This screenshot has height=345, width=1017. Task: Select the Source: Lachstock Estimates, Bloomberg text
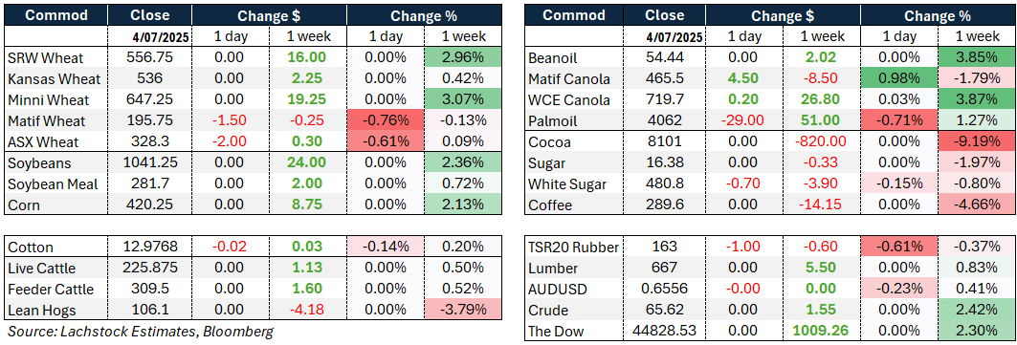coord(141,332)
